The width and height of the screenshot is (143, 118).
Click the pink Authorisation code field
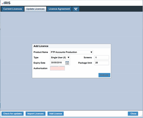pyautogui.click(x=57, y=68)
